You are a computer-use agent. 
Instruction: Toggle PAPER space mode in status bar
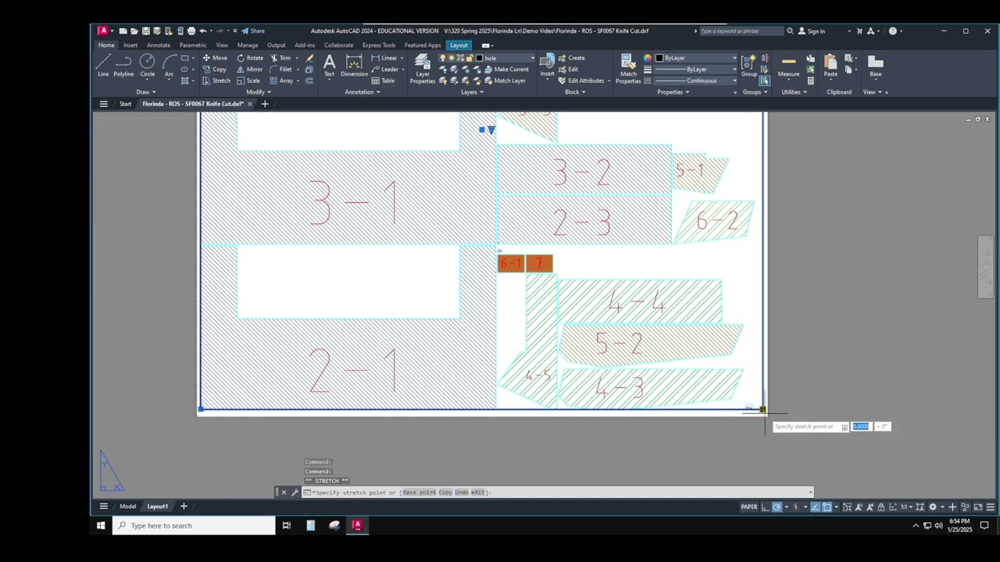[748, 507]
